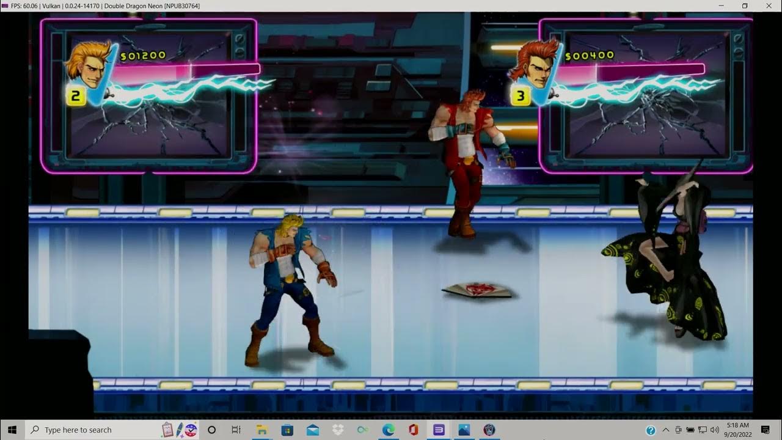Open the Windows Start menu

[x=11, y=430]
